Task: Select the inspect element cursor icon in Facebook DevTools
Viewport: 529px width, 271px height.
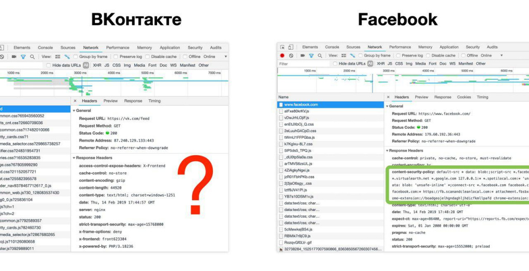Action: [x=283, y=47]
